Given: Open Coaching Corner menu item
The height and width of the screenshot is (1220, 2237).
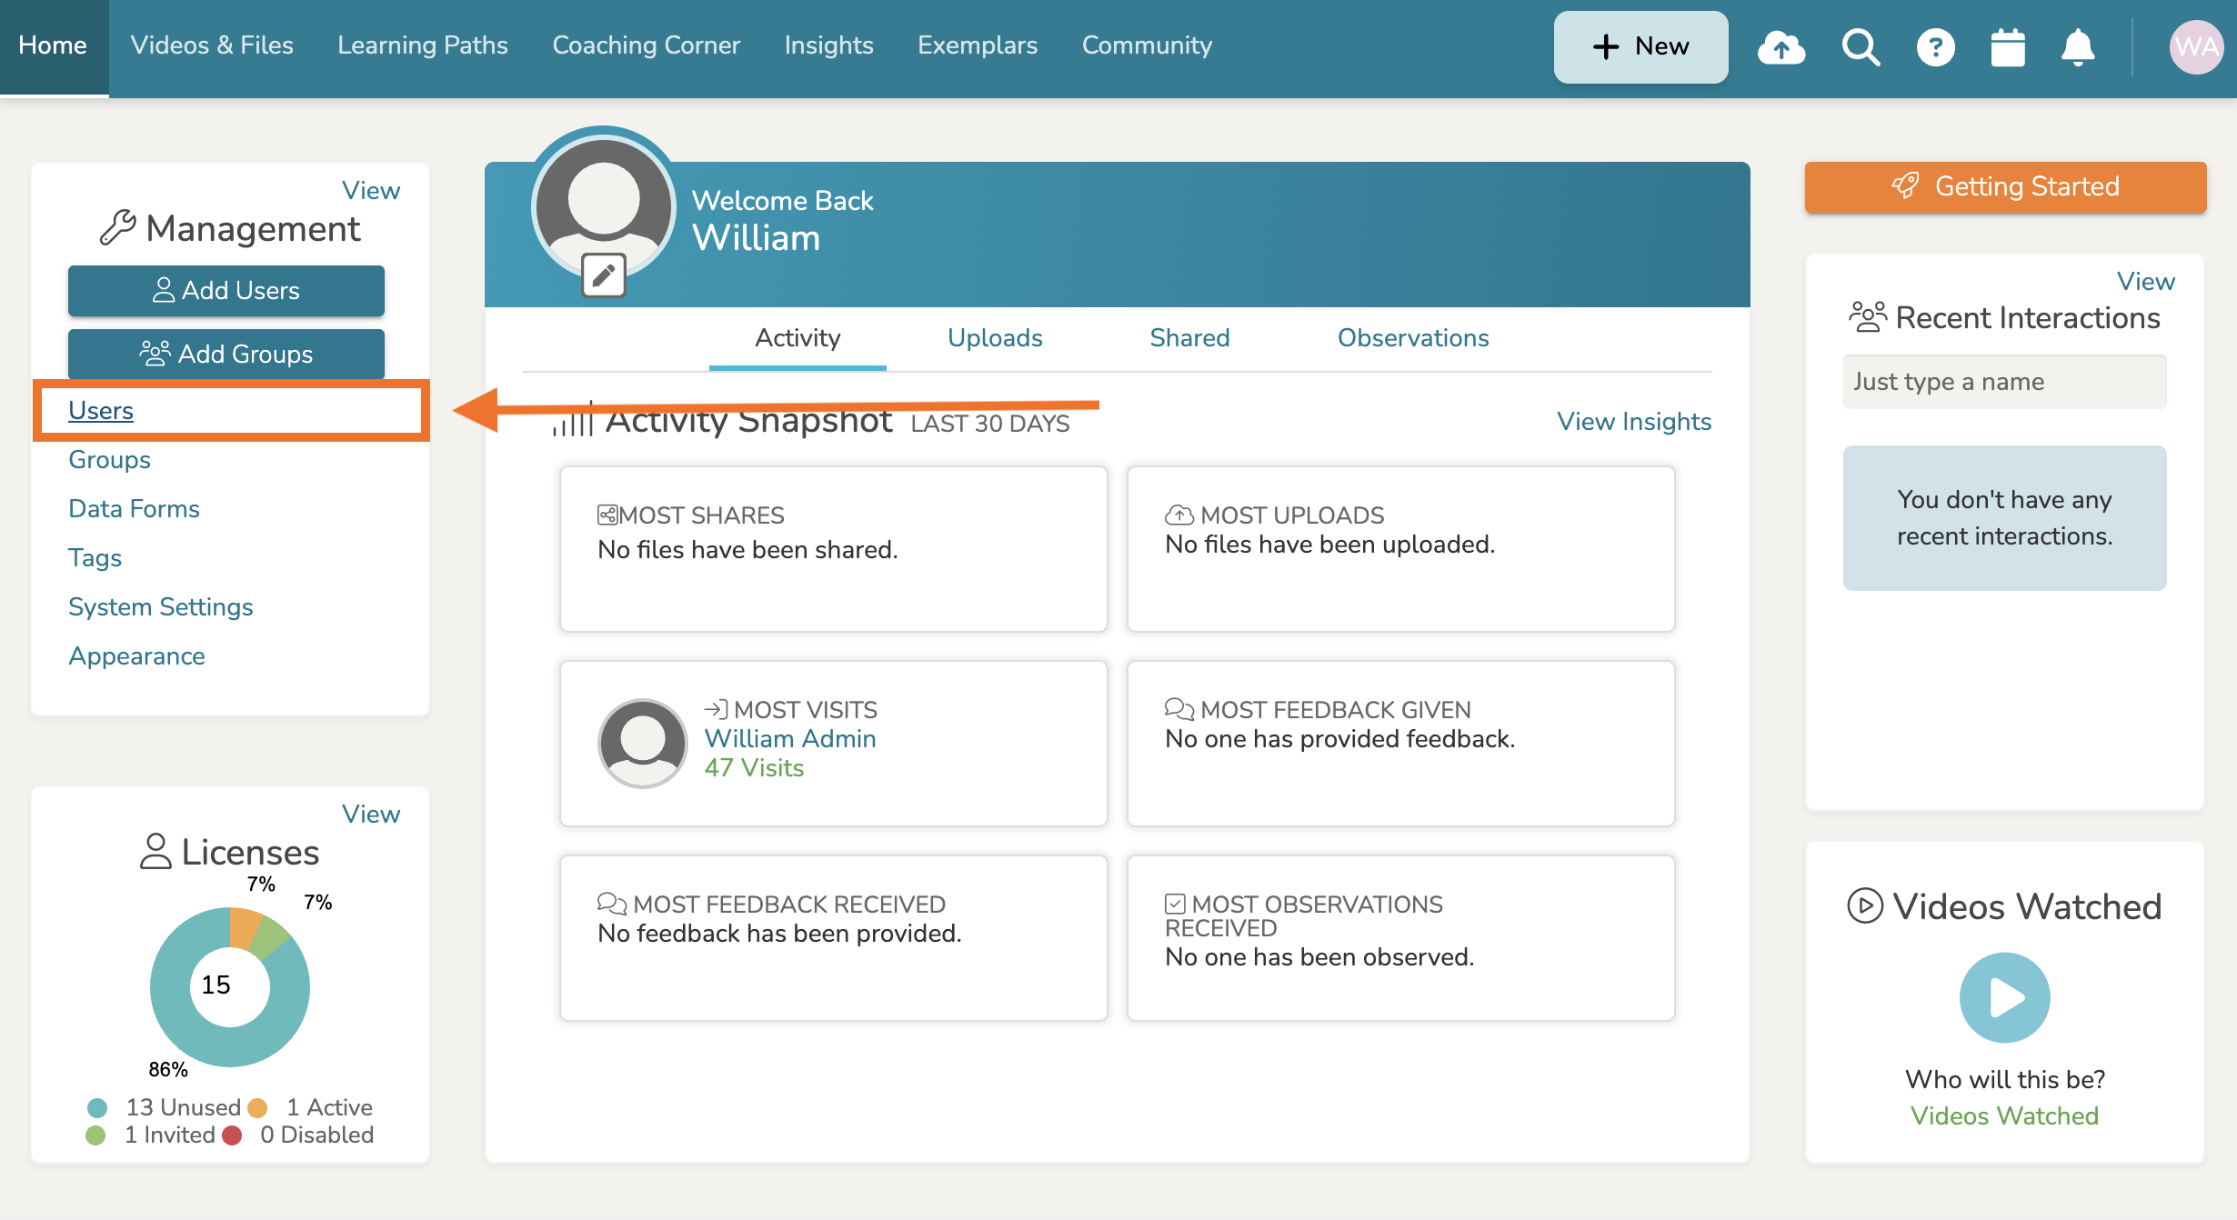Looking at the screenshot, I should pyautogui.click(x=646, y=45).
